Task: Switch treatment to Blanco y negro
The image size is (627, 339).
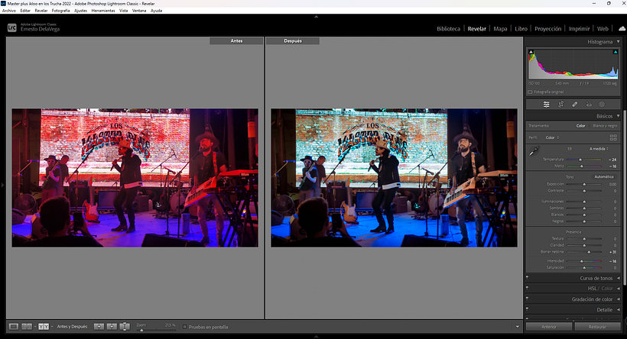Action: [605, 125]
